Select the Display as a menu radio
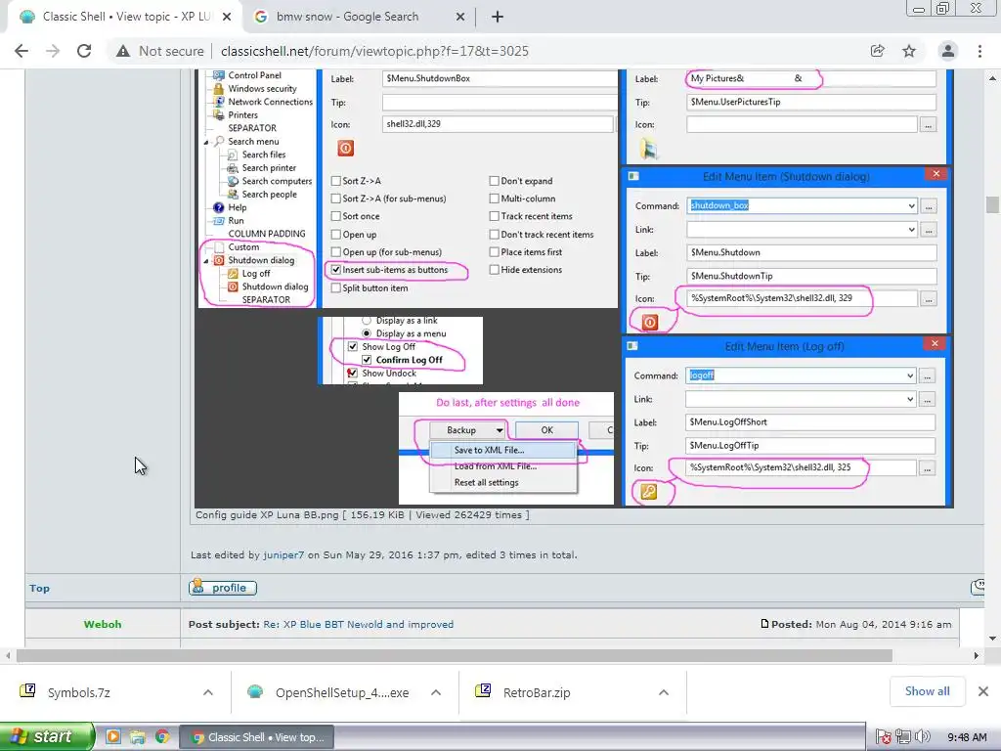 click(367, 333)
